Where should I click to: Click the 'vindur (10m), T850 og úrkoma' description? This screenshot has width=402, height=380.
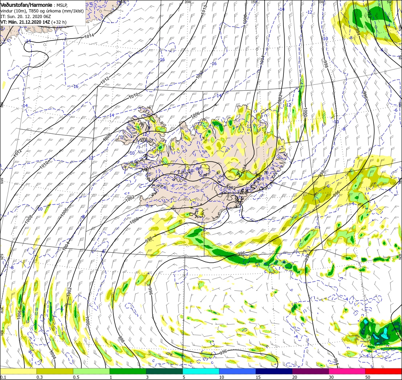[42, 11]
